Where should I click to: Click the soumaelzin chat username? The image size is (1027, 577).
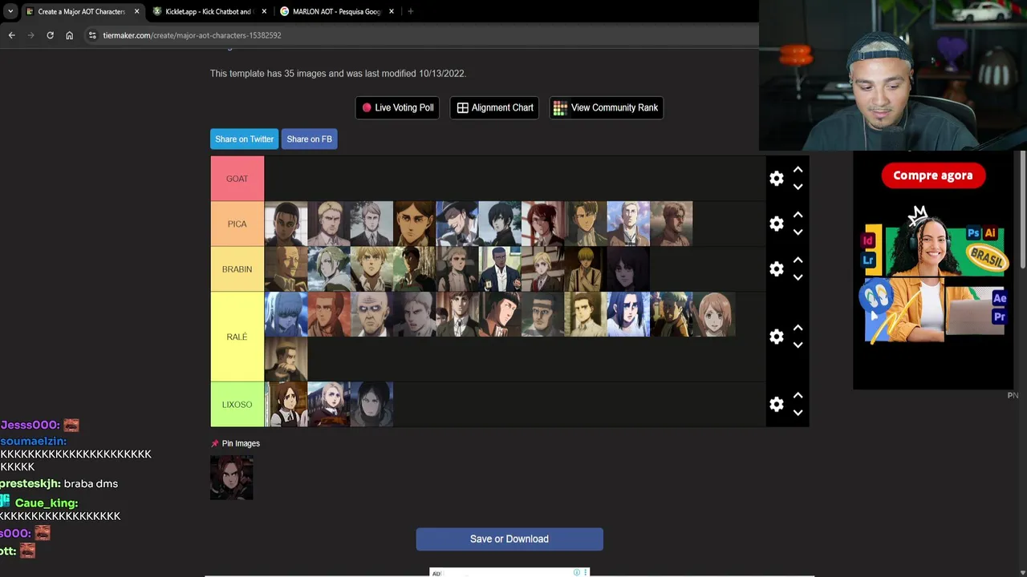33,441
